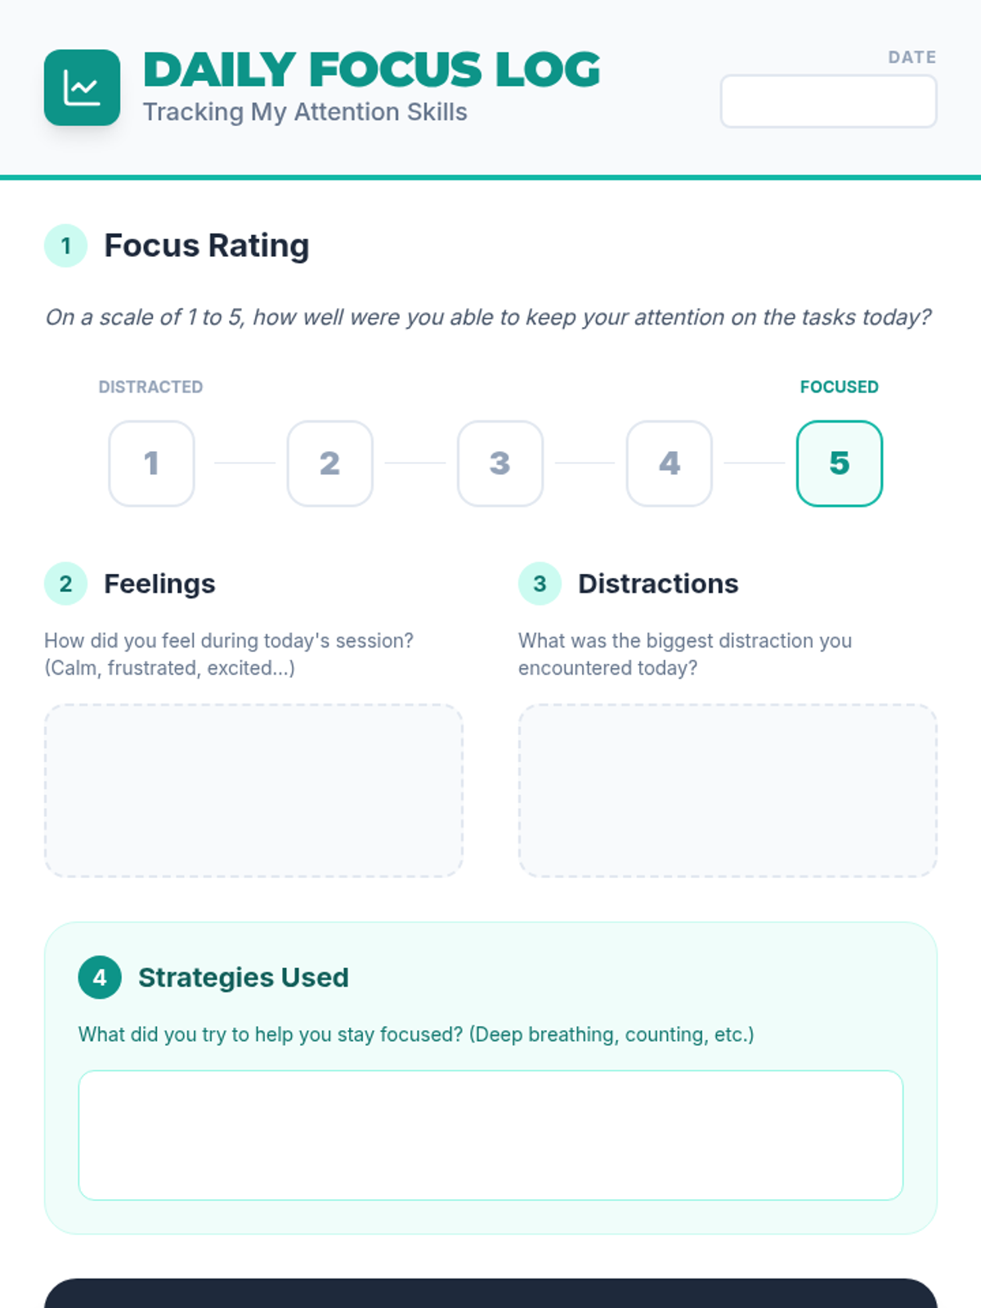Click the FOCUSED scale label
Image resolution: width=981 pixels, height=1308 pixels.
[839, 387]
